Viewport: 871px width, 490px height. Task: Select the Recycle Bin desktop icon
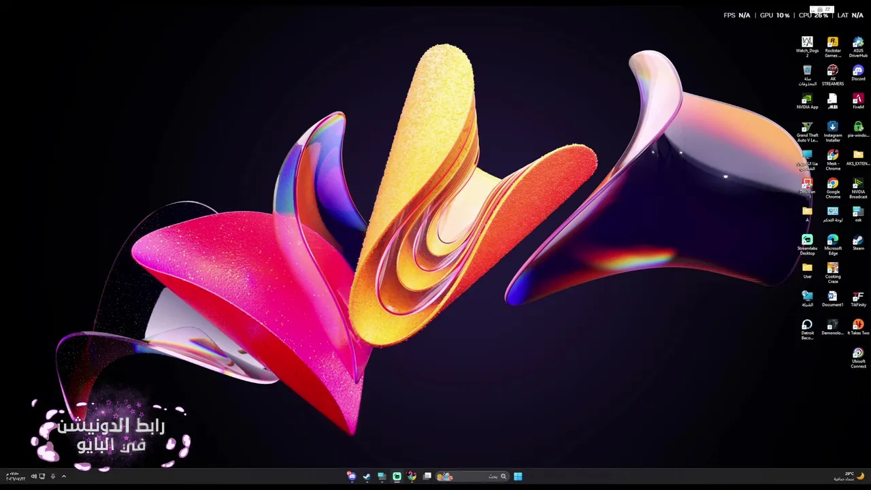807,76
